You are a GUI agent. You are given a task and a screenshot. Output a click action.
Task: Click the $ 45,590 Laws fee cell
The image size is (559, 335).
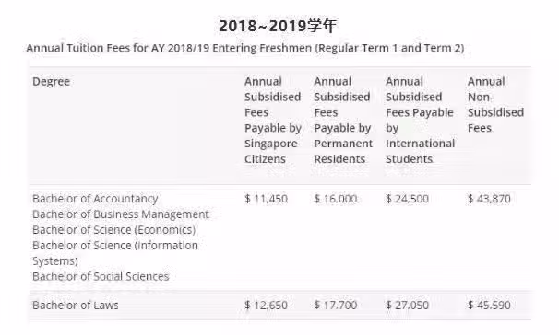(x=489, y=306)
